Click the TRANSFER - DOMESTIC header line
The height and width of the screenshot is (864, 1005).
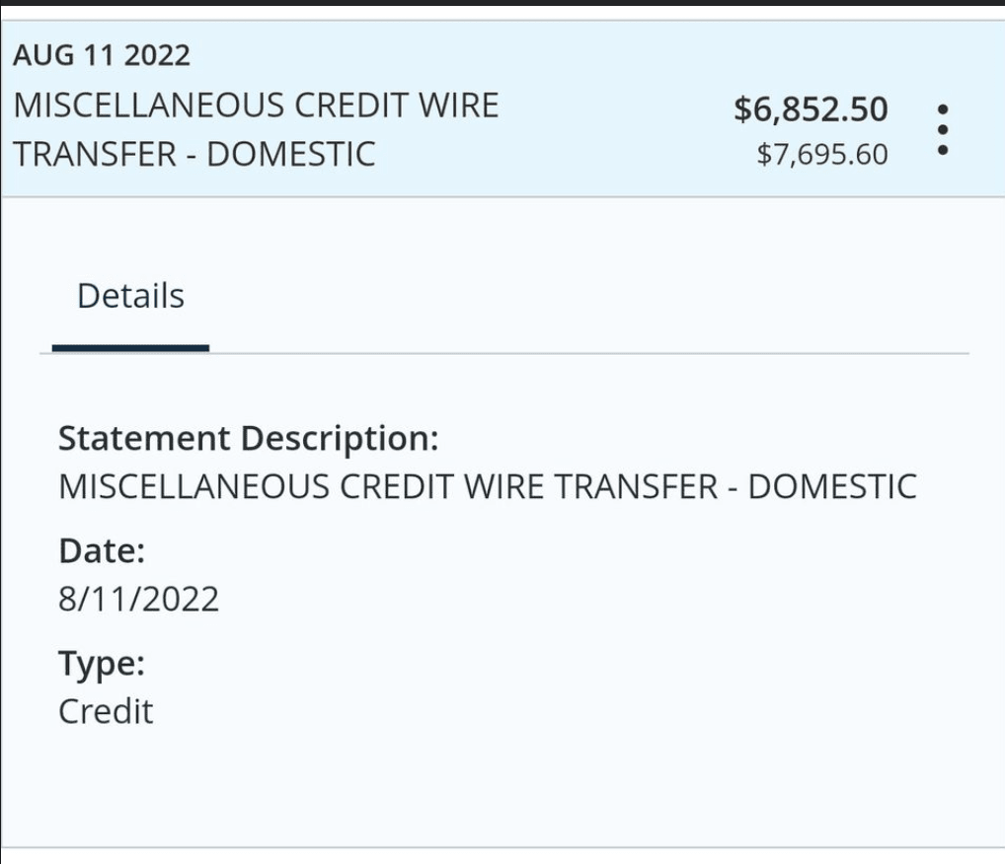tap(194, 154)
